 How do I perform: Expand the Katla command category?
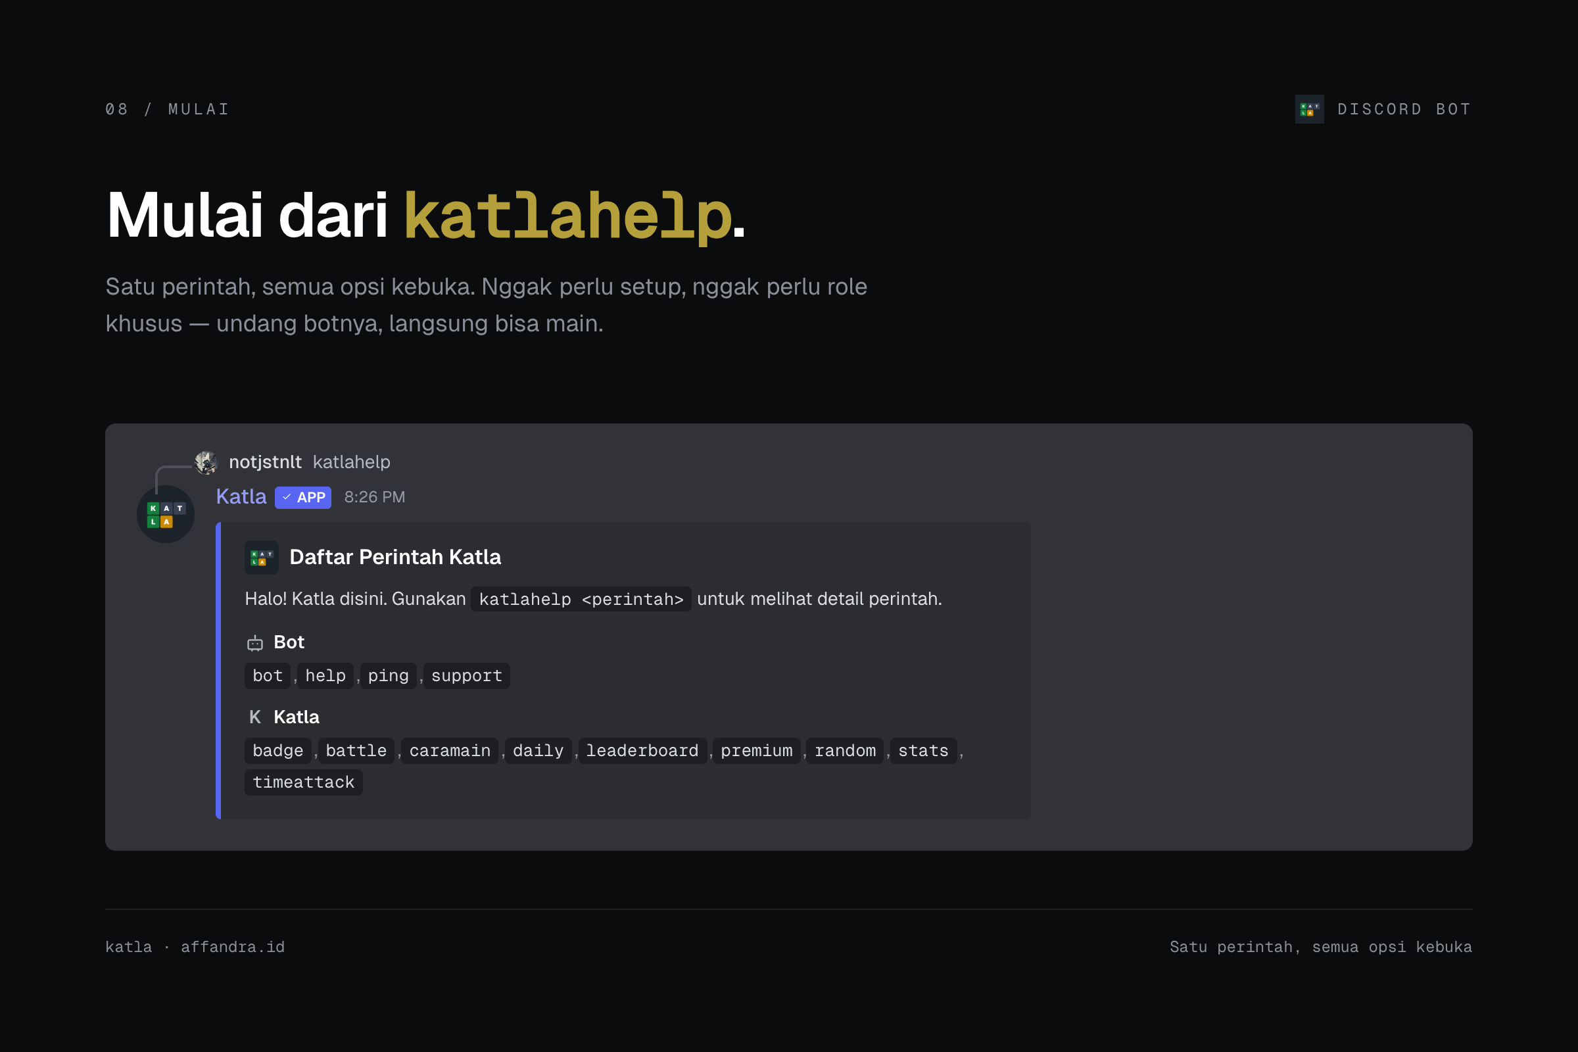click(295, 717)
